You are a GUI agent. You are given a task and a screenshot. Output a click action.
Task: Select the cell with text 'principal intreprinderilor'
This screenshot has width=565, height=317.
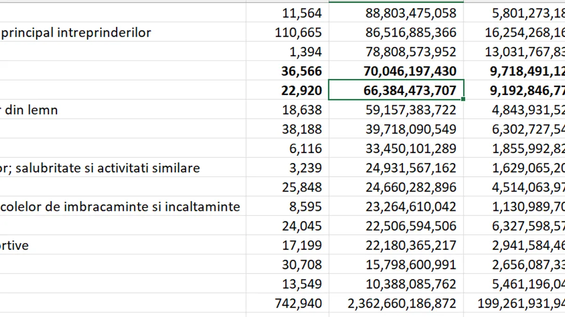click(122, 32)
